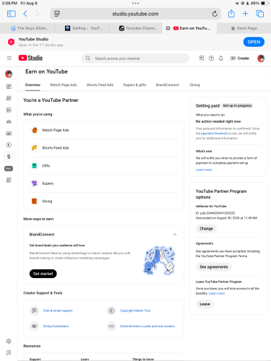Close the Earn on YouTube browser tab

coord(168,28)
